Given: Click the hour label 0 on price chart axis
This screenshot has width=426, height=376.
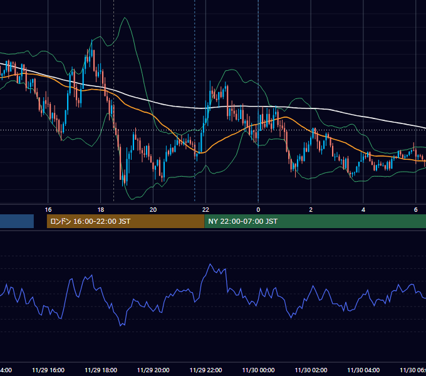Looking at the screenshot, I should coord(258,210).
